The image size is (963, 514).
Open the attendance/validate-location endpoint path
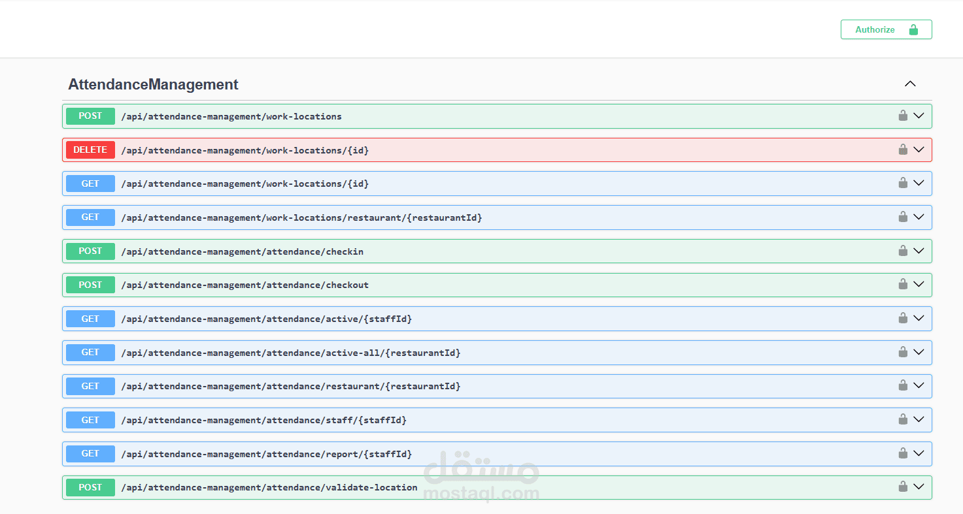click(x=269, y=487)
